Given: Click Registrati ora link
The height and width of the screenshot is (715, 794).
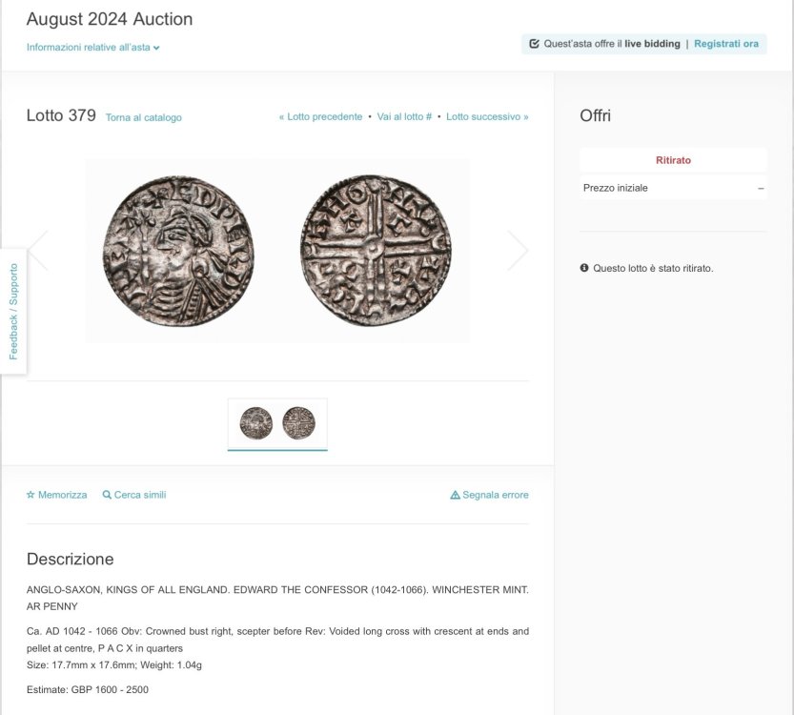Looking at the screenshot, I should [x=725, y=44].
